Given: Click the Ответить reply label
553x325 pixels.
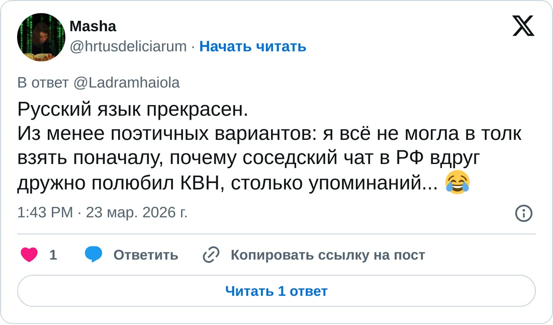Looking at the screenshot, I should point(145,255).
